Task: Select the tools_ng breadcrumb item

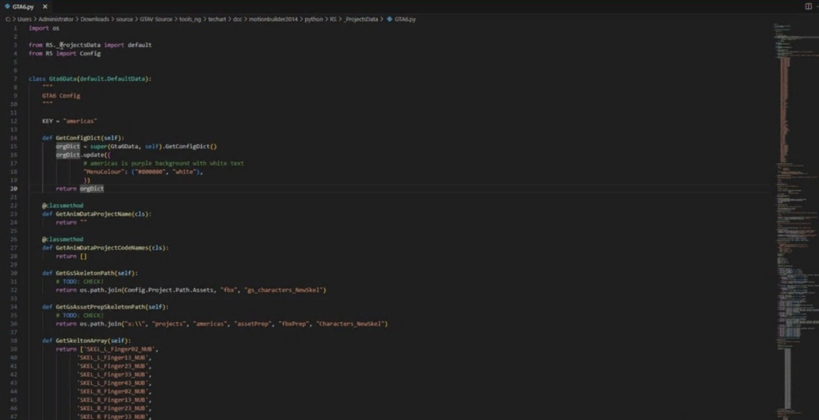Action: click(188, 19)
